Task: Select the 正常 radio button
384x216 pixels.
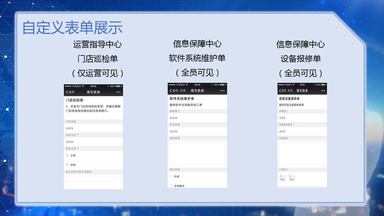Action: coord(67,155)
